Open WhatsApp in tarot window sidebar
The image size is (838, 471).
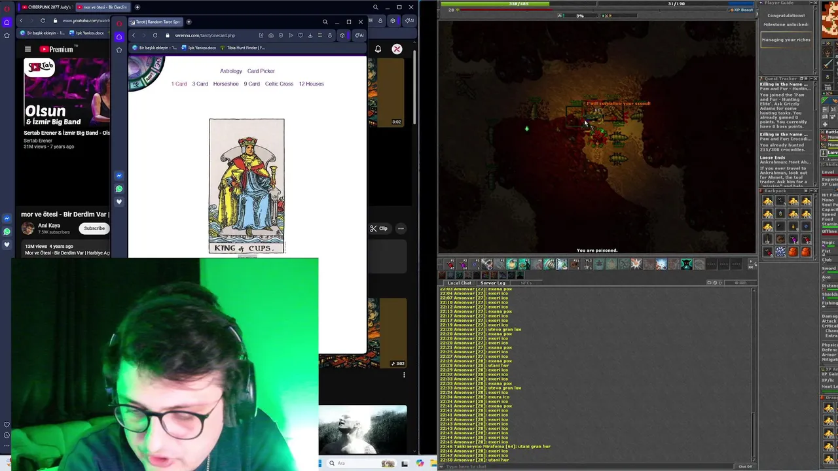point(119,188)
